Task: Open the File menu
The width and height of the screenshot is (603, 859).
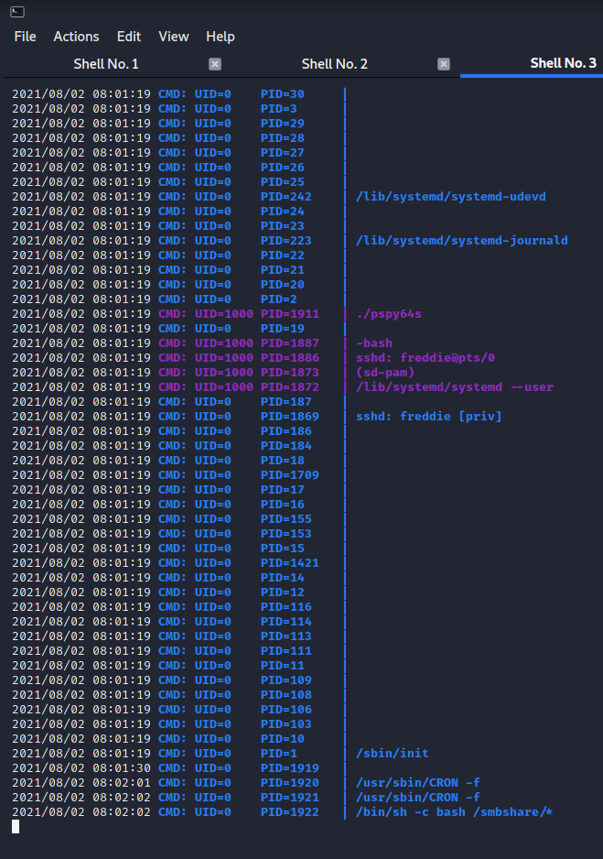Action: tap(25, 37)
